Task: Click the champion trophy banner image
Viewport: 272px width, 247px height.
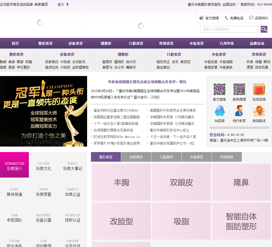Action: pos(43,111)
